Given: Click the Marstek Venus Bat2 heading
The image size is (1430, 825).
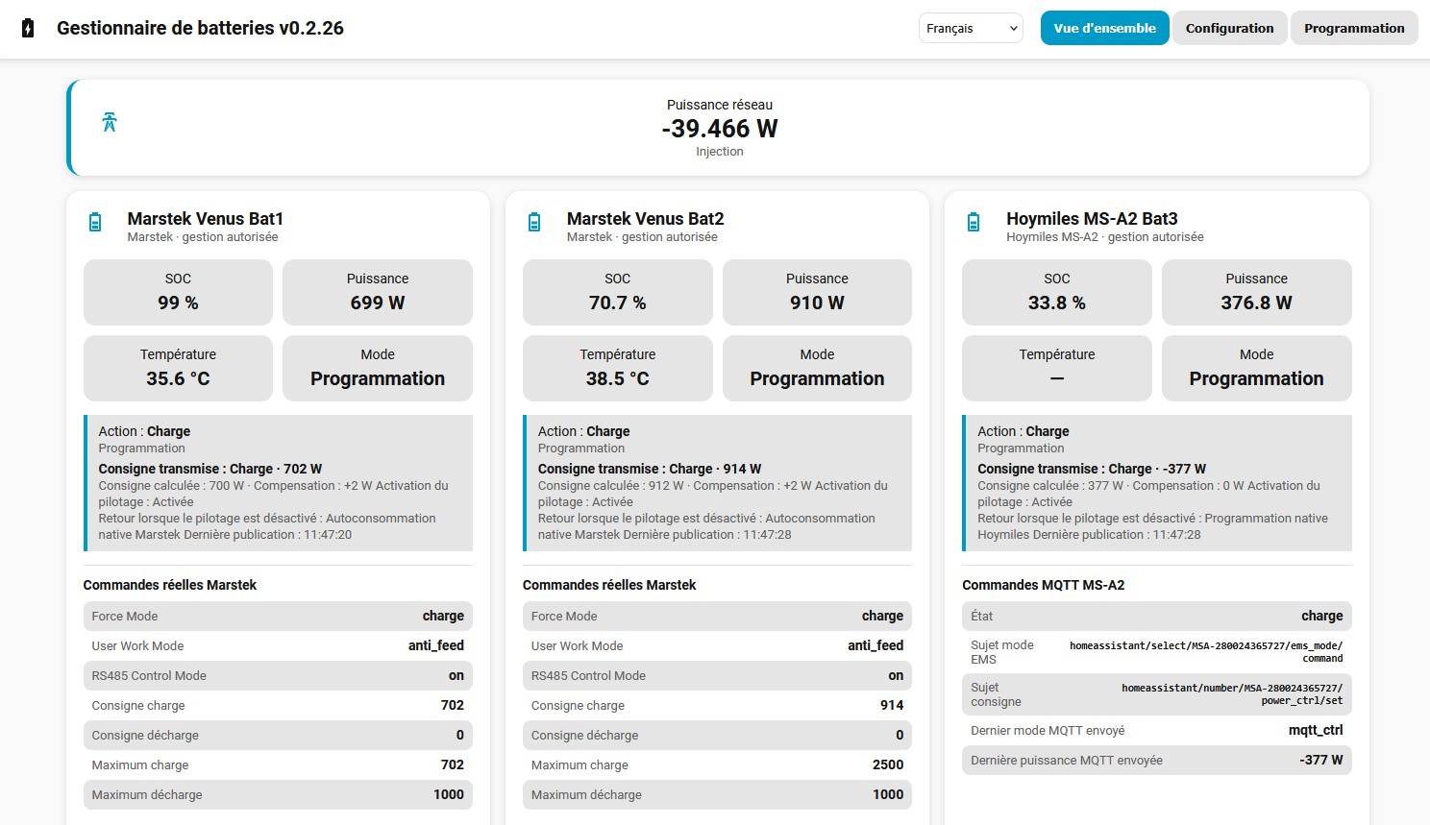Looking at the screenshot, I should pos(646,219).
